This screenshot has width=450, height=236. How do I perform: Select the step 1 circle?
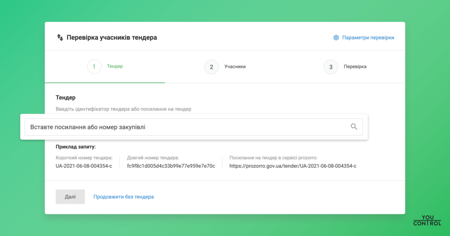[x=94, y=67]
